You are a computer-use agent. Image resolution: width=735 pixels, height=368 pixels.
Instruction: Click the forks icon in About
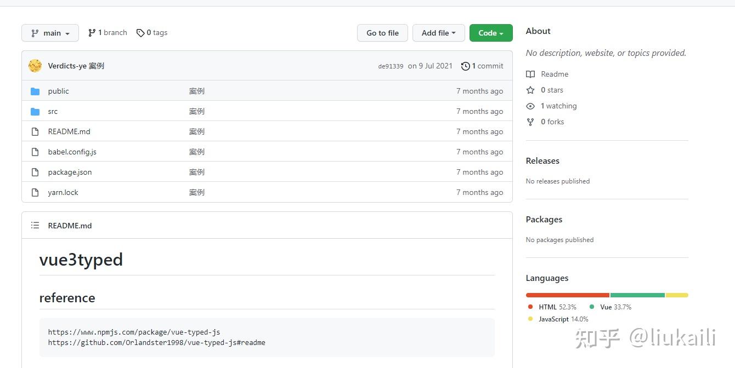pyautogui.click(x=530, y=122)
